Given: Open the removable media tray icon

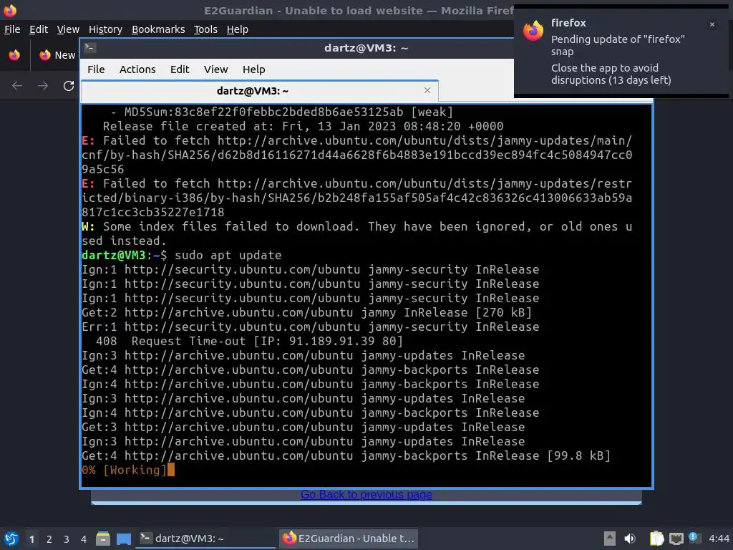Looking at the screenshot, I should pos(610,539).
